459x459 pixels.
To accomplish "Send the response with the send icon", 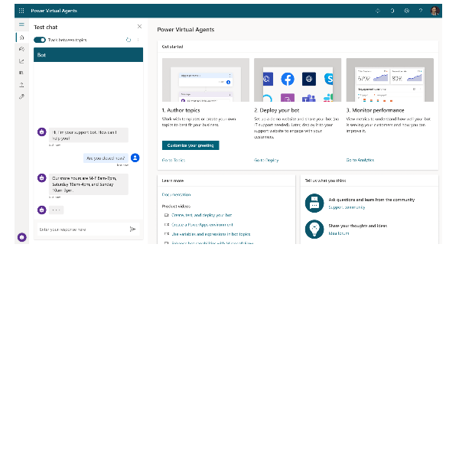I will point(132,229).
